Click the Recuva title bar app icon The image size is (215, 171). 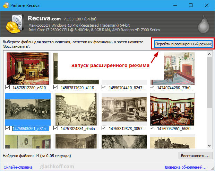coord(6,5)
